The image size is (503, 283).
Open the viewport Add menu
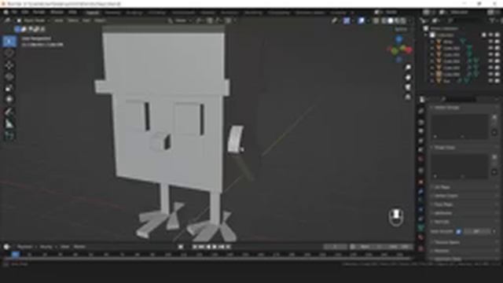[86, 20]
